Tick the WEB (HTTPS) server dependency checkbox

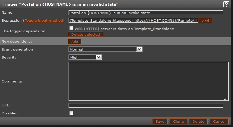click(x=71, y=28)
